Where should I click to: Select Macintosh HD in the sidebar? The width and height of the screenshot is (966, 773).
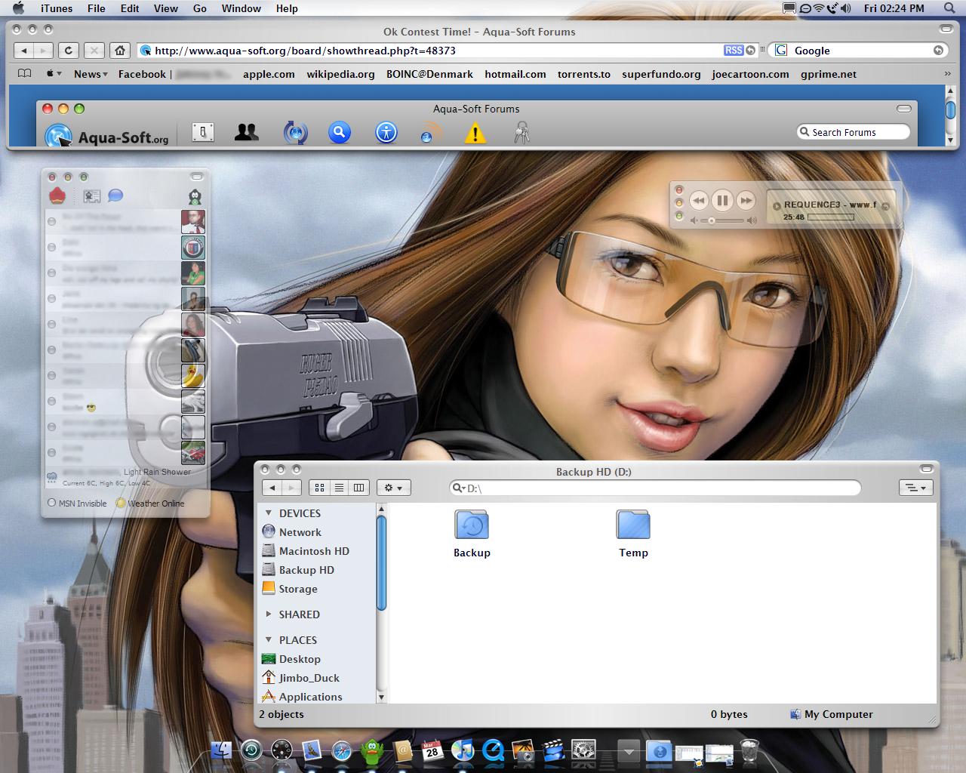coord(306,551)
